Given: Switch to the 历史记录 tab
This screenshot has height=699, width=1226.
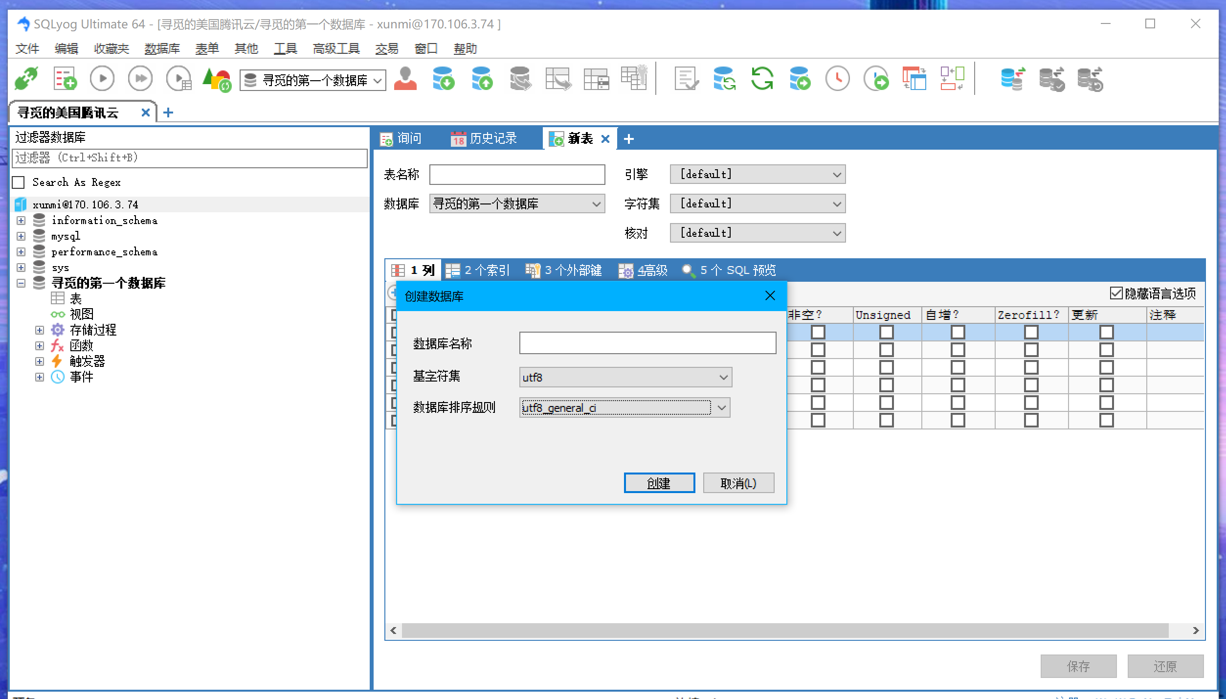Looking at the screenshot, I should tap(484, 139).
